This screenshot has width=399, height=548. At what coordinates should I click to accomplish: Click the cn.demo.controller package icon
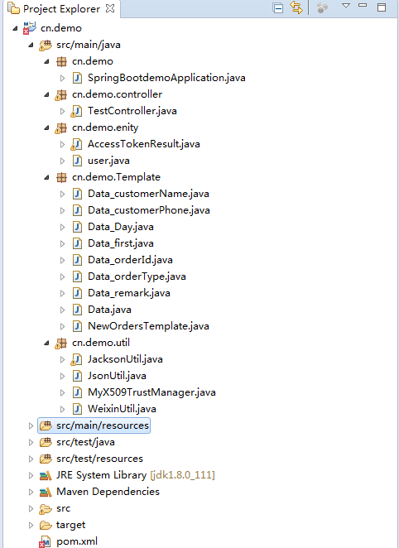tap(60, 94)
